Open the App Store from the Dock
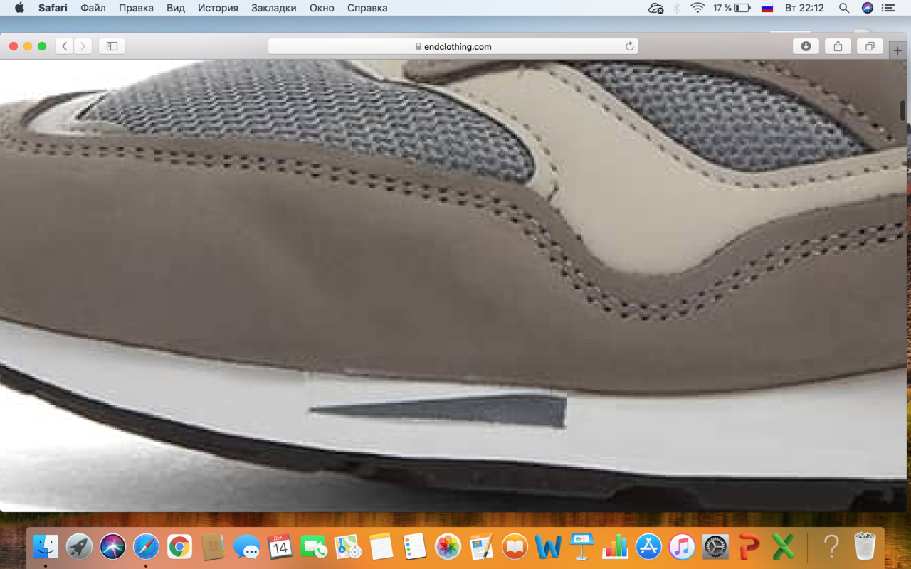The width and height of the screenshot is (911, 569). tap(648, 546)
